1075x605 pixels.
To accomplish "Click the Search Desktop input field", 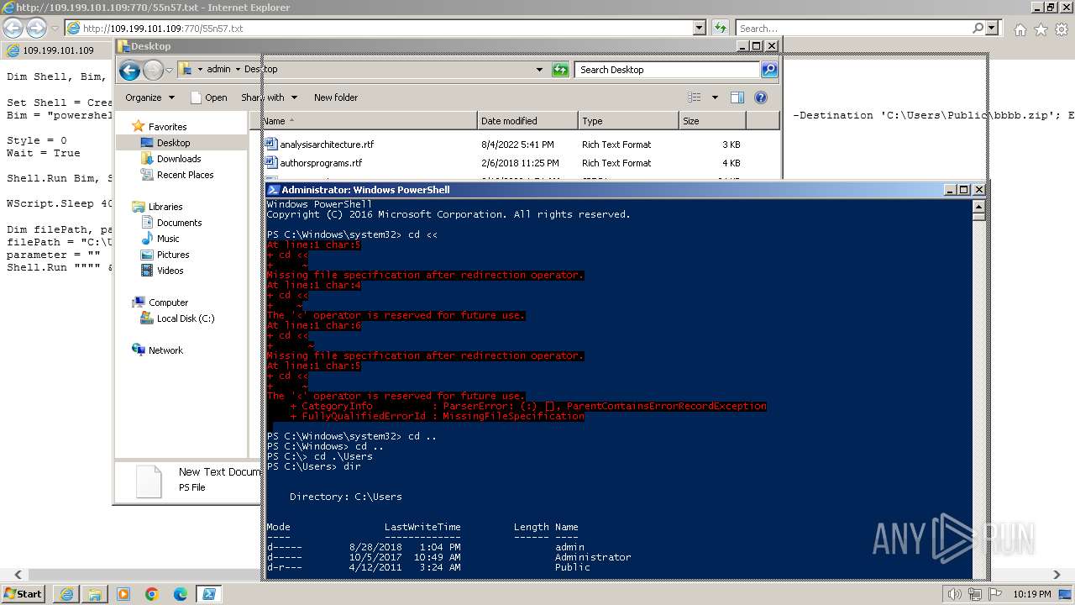I will coord(668,70).
